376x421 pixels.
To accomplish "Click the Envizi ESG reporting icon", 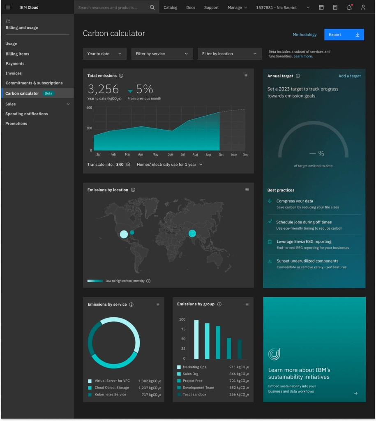I will 270,242.
